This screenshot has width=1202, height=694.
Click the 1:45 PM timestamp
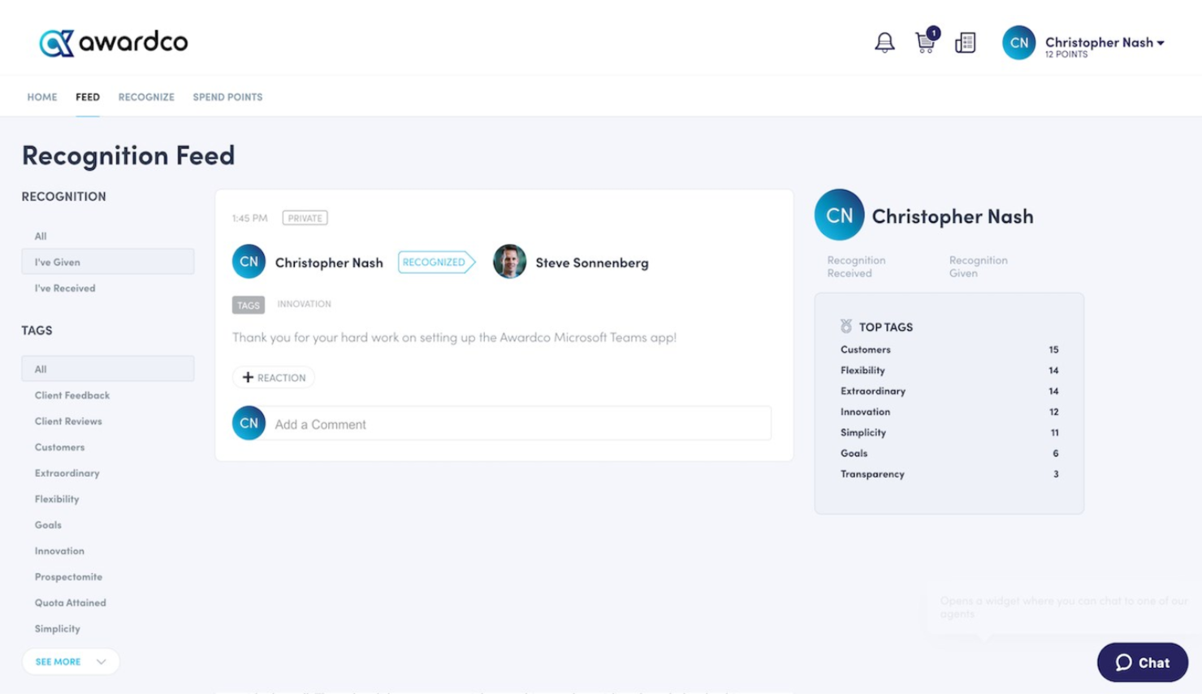click(x=249, y=218)
